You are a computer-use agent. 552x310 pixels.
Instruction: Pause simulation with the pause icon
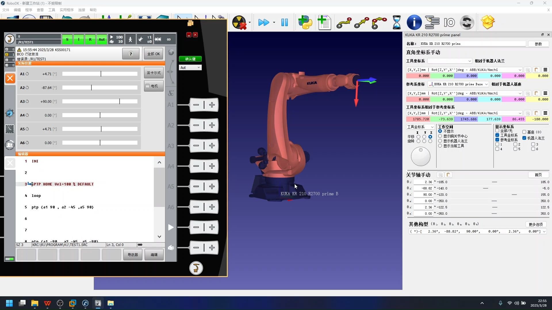point(284,22)
